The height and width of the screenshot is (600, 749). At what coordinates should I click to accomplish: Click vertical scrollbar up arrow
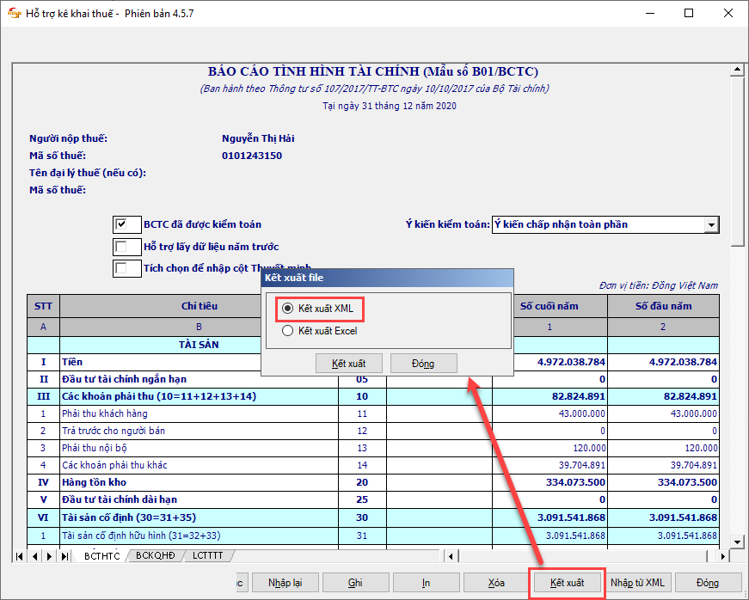[735, 70]
